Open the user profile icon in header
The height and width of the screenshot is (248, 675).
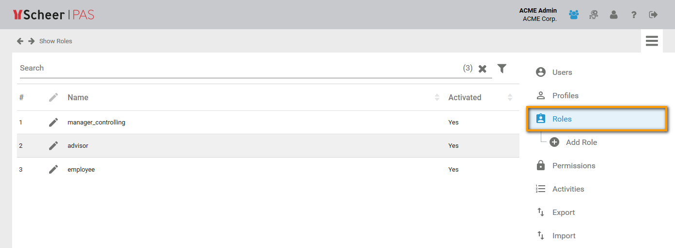(614, 15)
